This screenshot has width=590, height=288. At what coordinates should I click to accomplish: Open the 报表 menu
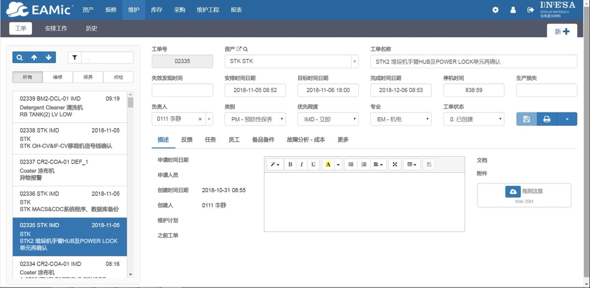(236, 10)
